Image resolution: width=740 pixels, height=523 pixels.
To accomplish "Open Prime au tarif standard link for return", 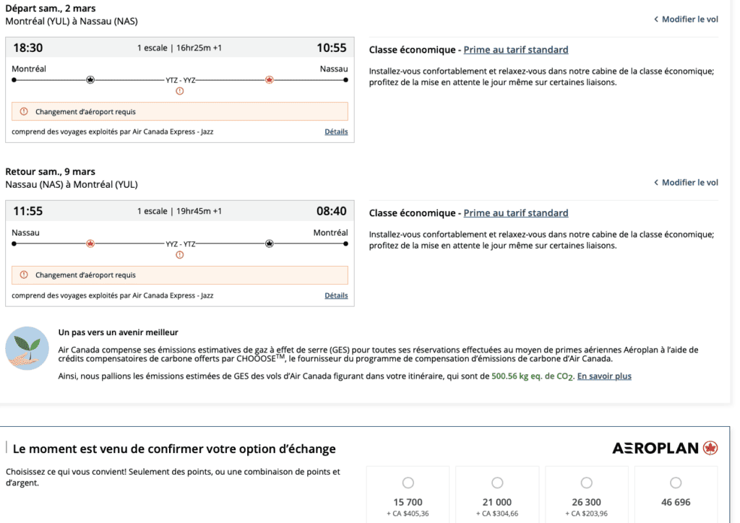I will (515, 213).
